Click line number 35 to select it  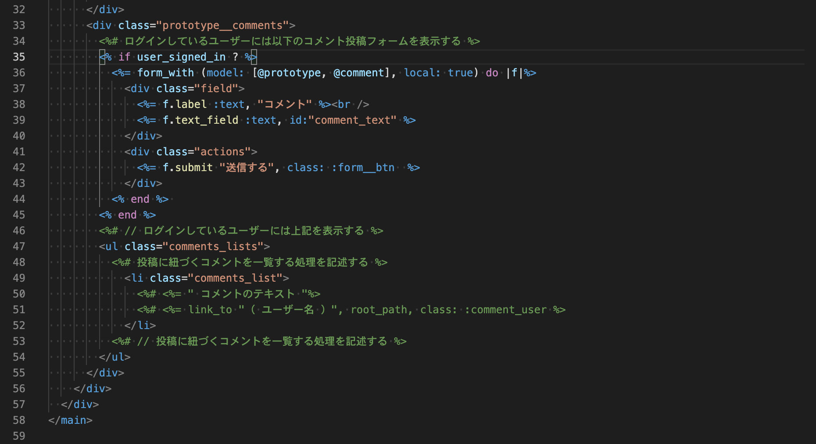[x=19, y=57]
